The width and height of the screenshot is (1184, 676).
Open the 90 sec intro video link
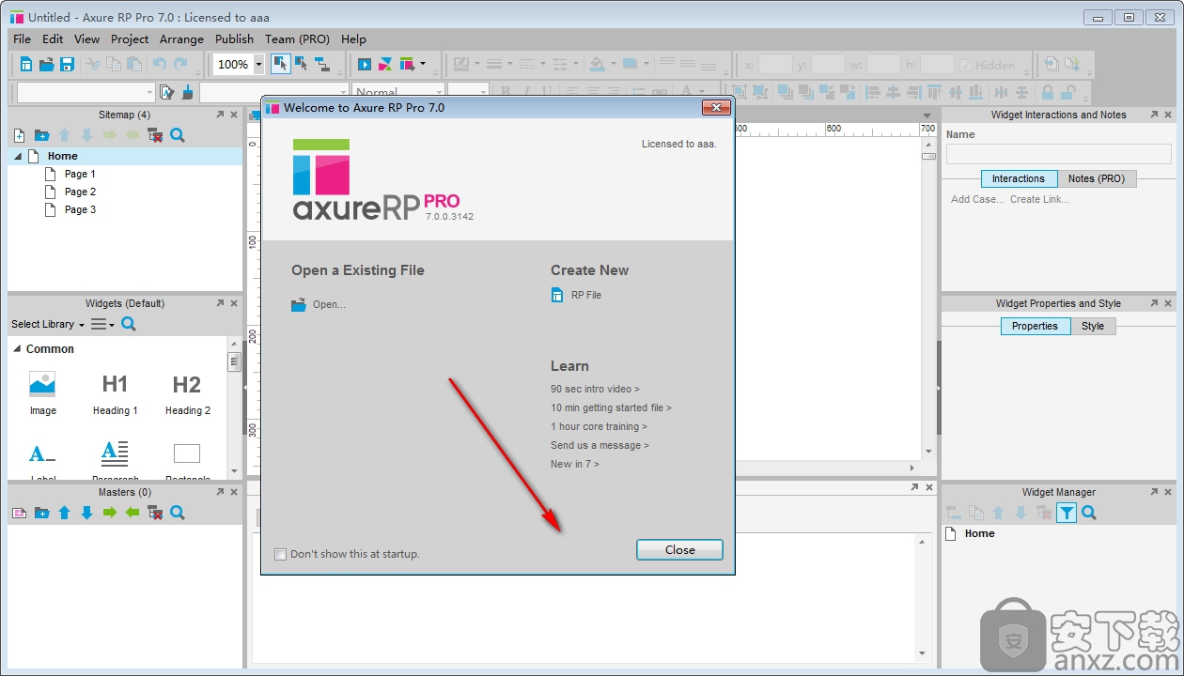(595, 389)
